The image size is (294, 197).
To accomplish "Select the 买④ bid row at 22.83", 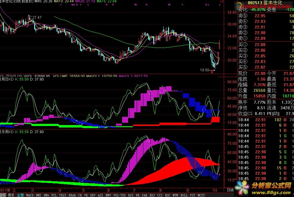I will (x=266, y=62).
